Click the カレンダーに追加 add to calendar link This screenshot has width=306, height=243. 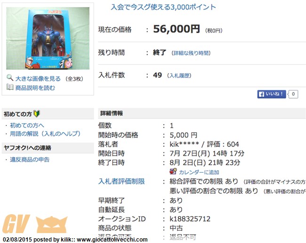(x=199, y=172)
